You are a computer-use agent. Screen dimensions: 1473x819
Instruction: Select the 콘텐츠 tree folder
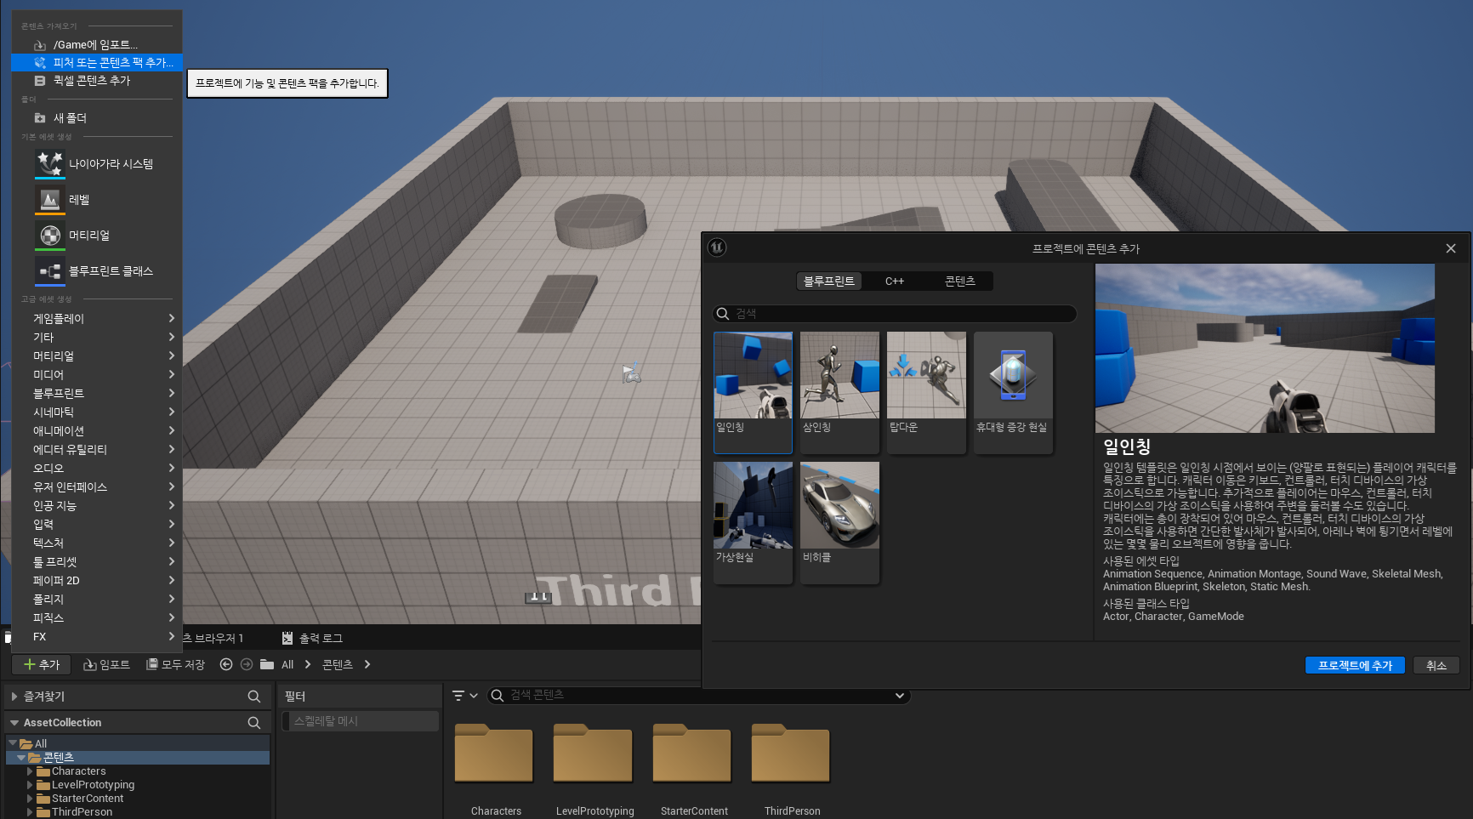59,757
